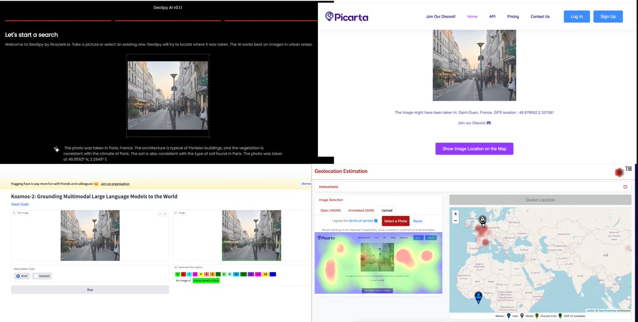The width and height of the screenshot is (638, 322).
Task: Open Contact Us in Picarta nav
Action: [x=540, y=16]
